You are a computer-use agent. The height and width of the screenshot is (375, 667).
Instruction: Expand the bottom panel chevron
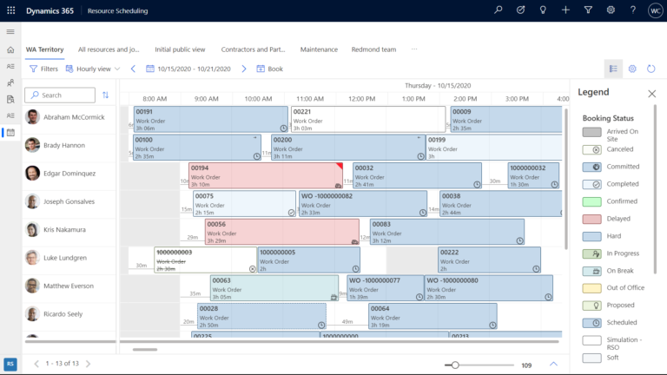point(553,364)
